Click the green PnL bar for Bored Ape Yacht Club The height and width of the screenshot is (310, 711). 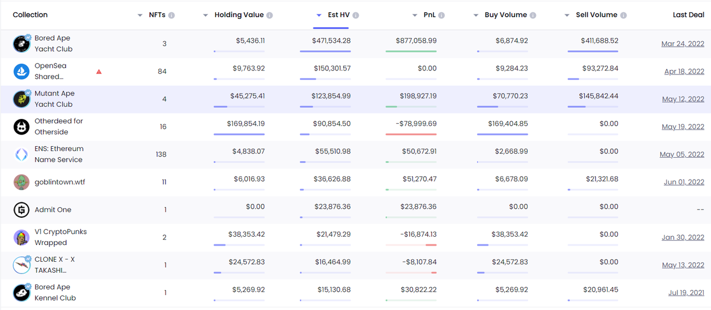(411, 51)
